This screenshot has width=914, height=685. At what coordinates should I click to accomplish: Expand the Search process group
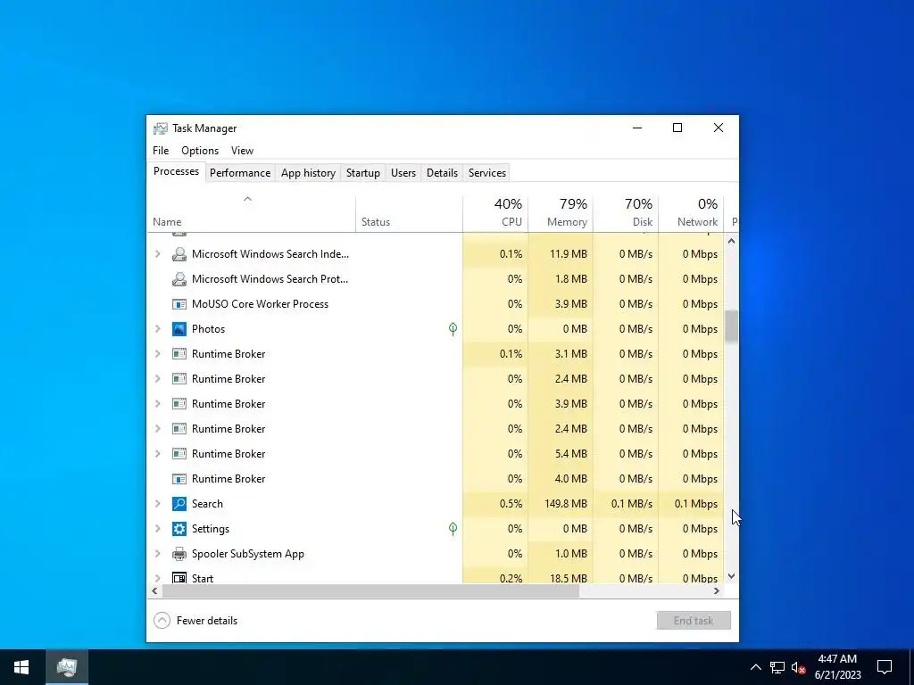(x=157, y=504)
